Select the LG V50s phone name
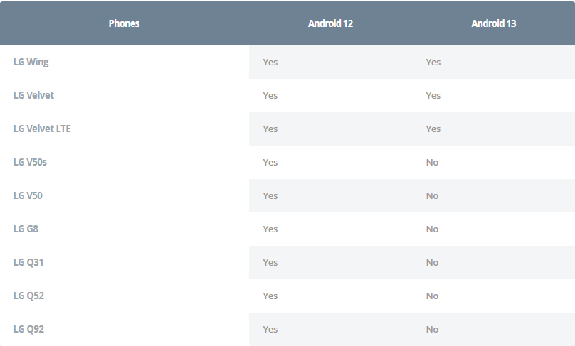This screenshot has width=575, height=346. coord(30,162)
